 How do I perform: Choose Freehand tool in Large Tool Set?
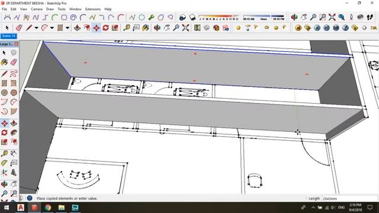point(14,73)
